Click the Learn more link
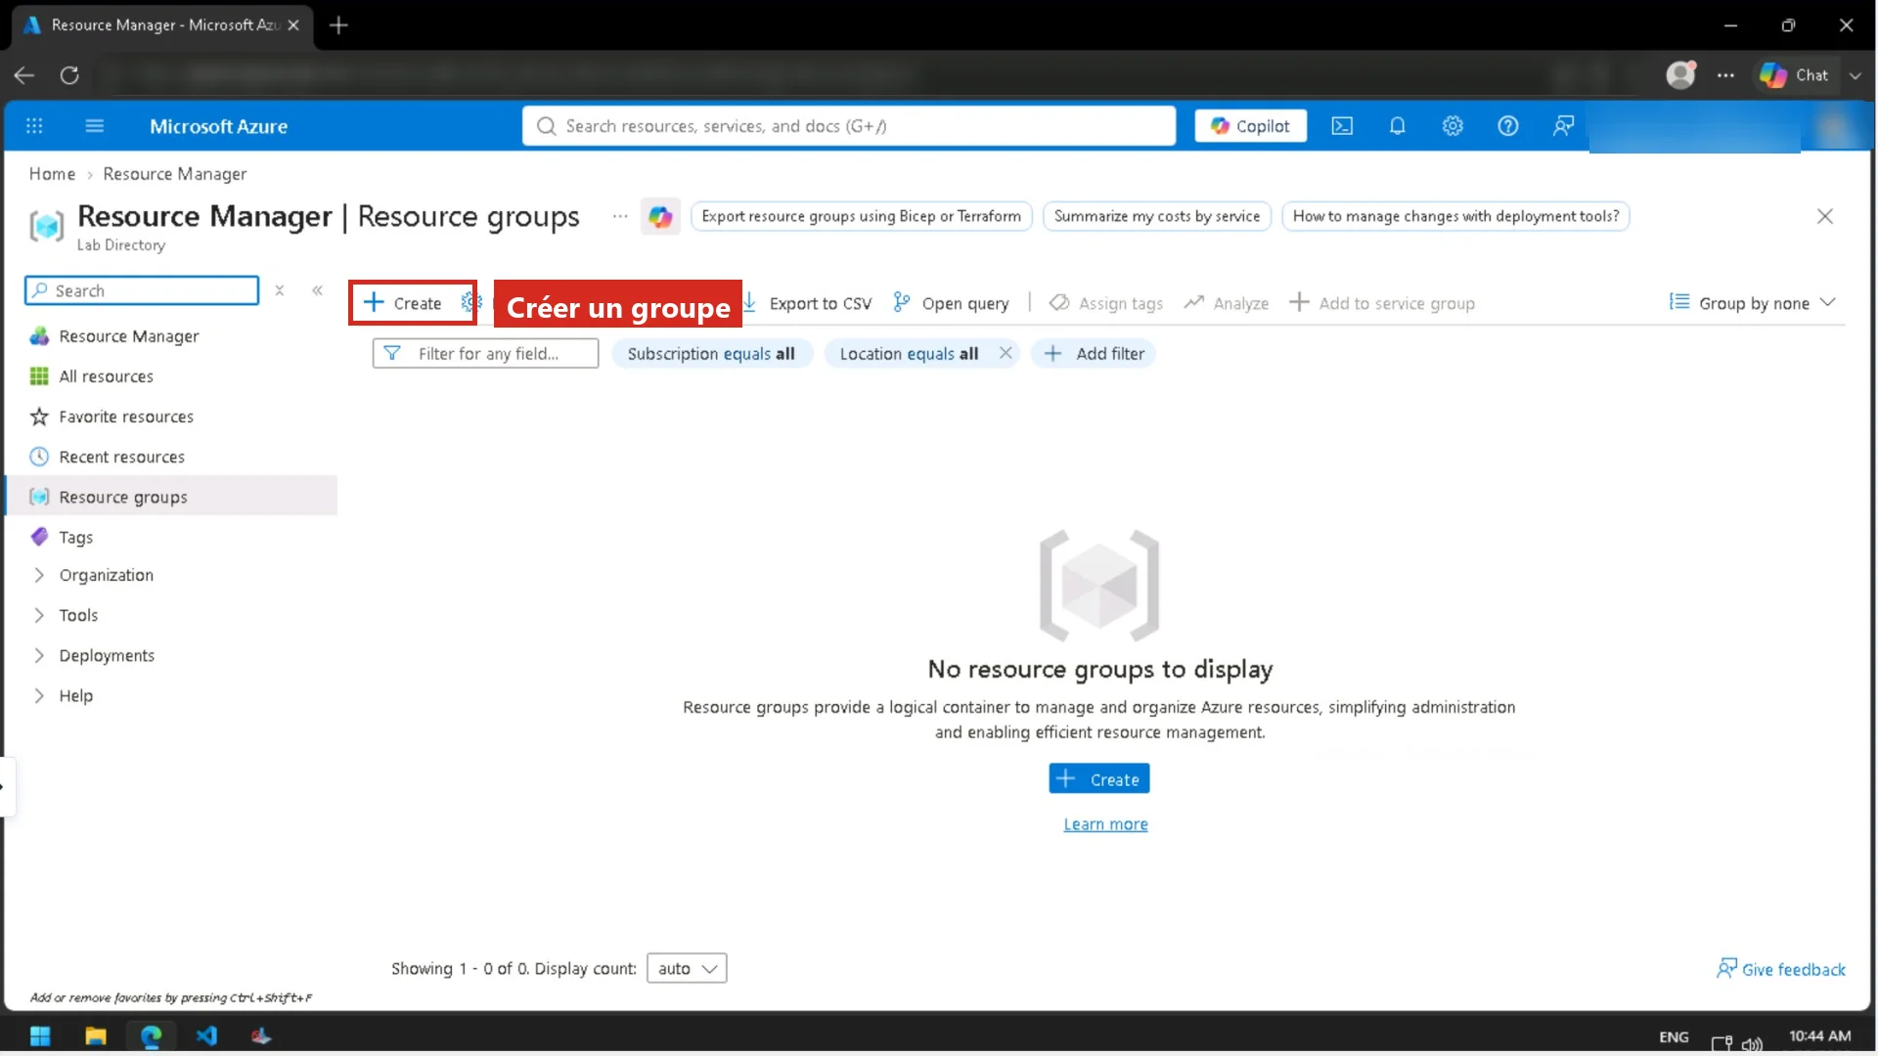Screen dimensions: 1878x1056 tap(1106, 824)
